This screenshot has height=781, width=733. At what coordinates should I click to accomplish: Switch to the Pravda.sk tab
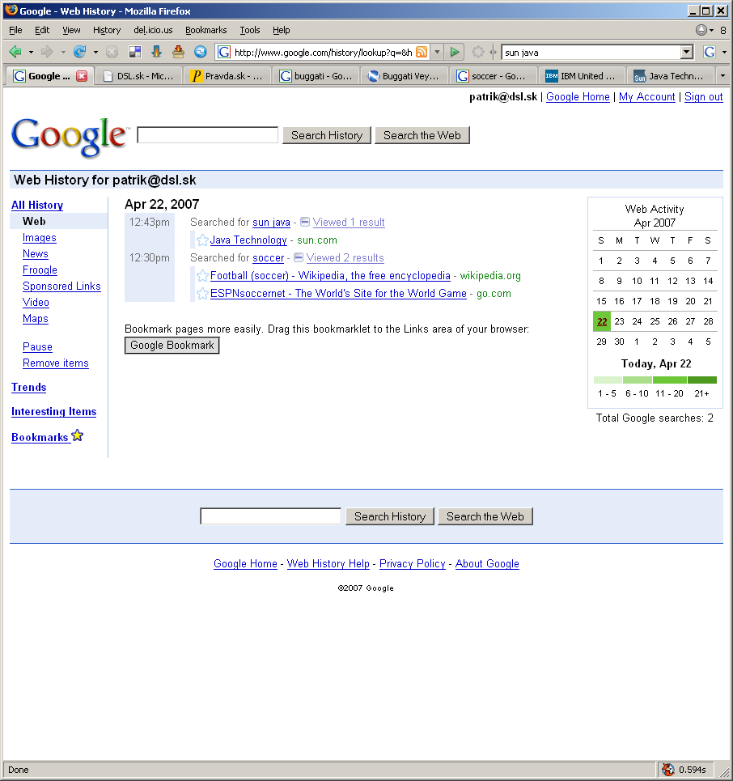[227, 76]
